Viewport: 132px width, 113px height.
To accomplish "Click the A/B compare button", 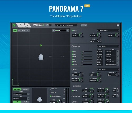I will pos(82,25).
